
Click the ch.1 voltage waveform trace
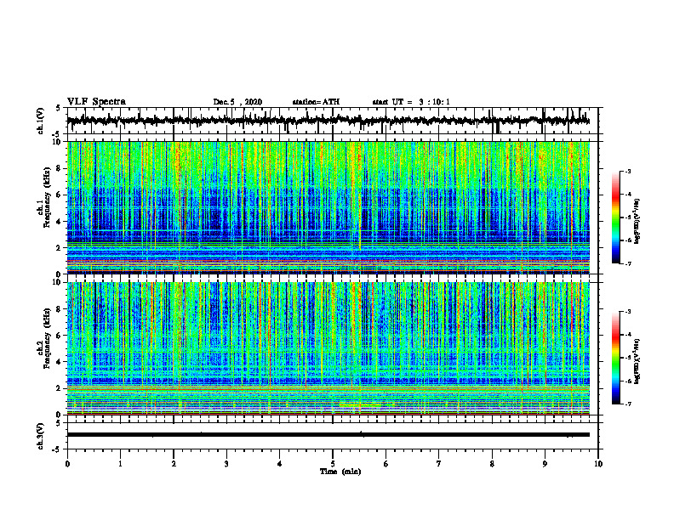pos(328,120)
